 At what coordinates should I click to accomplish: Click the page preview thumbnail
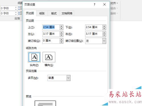click(45, 103)
